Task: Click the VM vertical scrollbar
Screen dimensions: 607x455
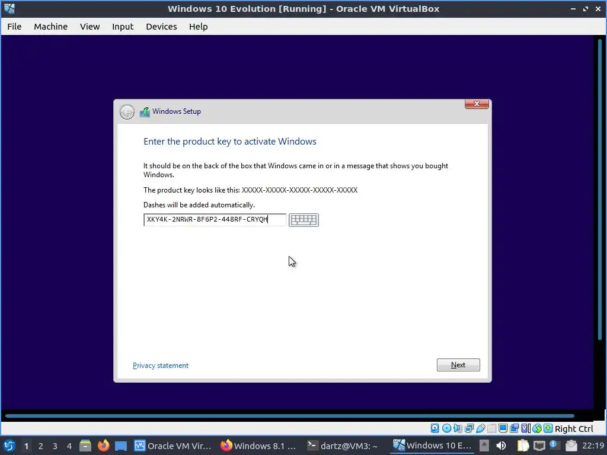Action: [x=600, y=190]
